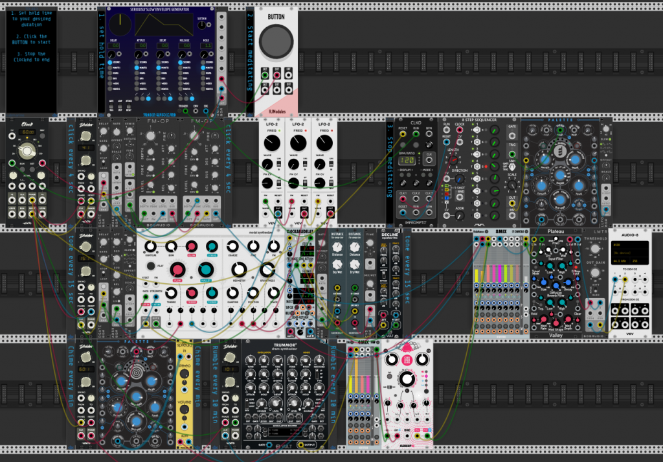Flip the SOFT/HARD knee switch on LMTR
The width and height of the screenshot is (663, 462).
595,290
